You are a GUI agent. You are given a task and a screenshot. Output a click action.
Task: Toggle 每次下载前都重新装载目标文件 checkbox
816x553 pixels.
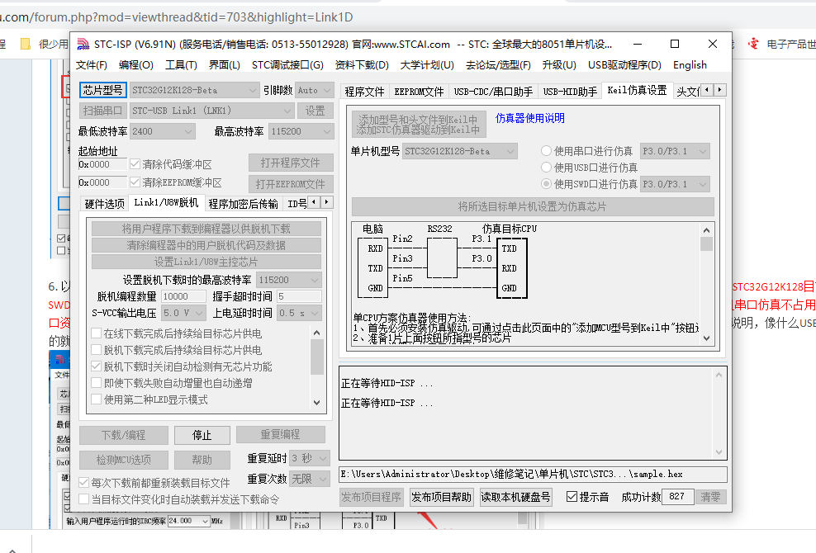(x=83, y=482)
